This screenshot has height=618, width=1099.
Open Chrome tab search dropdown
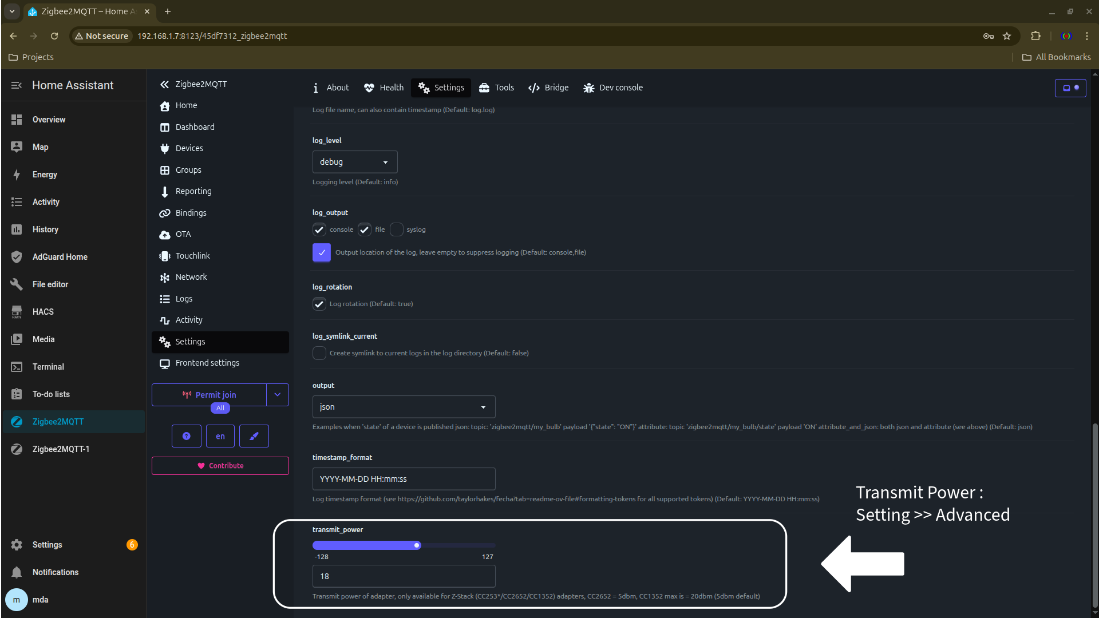[x=11, y=11]
